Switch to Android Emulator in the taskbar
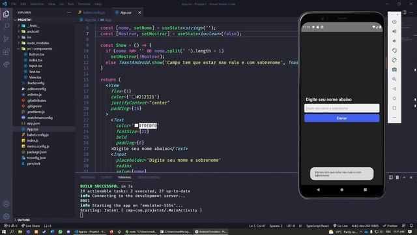The height and width of the screenshot is (235, 417). point(210,232)
